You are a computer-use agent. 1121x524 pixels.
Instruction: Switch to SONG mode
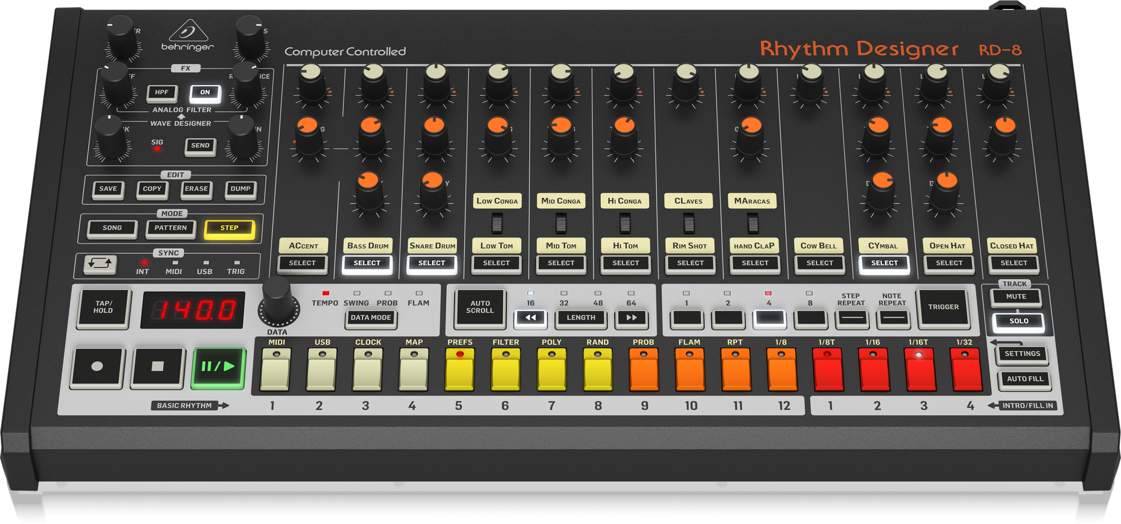pos(112,228)
